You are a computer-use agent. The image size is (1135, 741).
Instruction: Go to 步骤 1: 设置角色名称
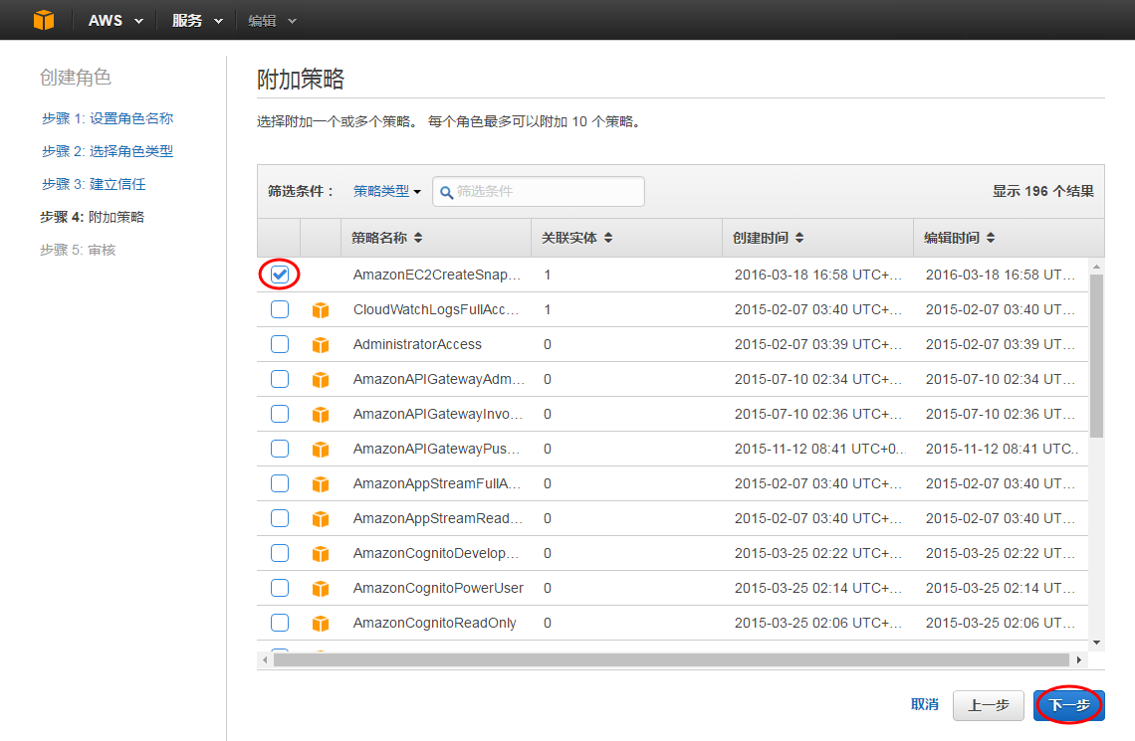(x=108, y=118)
